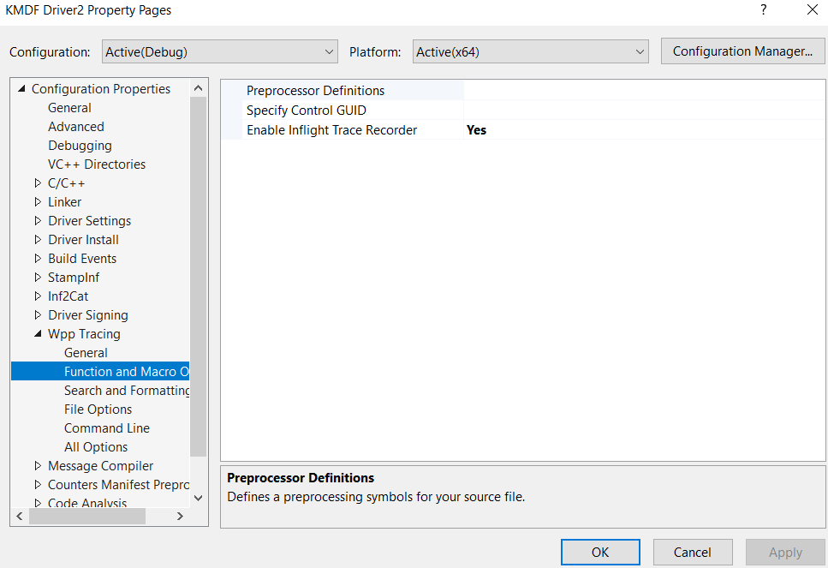Viewport: 828px width, 568px height.
Task: Expand the C/C++ node
Action: coord(39,182)
